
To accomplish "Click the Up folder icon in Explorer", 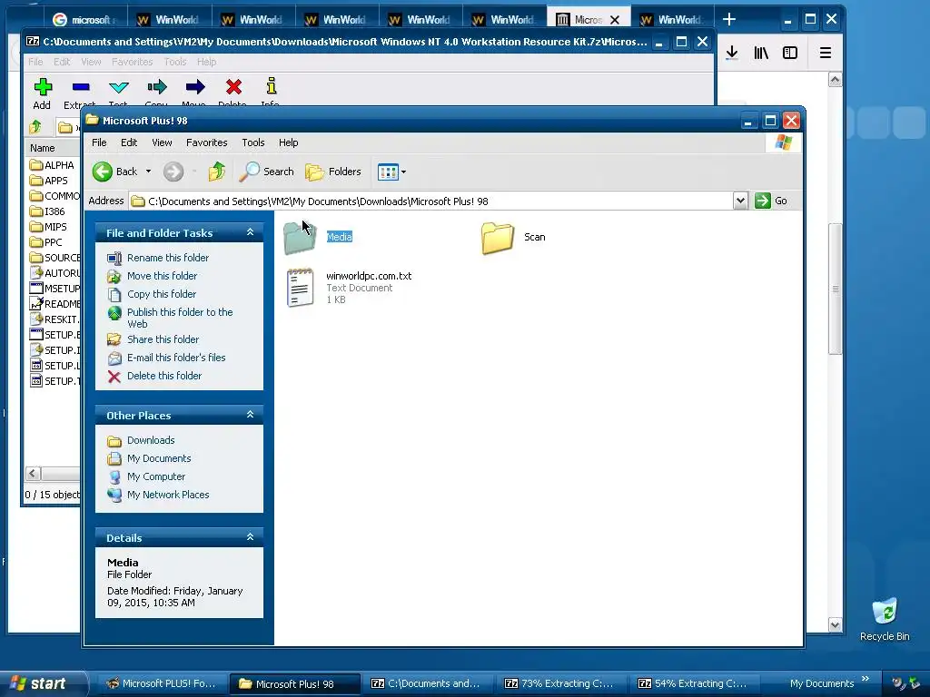I will (x=217, y=172).
